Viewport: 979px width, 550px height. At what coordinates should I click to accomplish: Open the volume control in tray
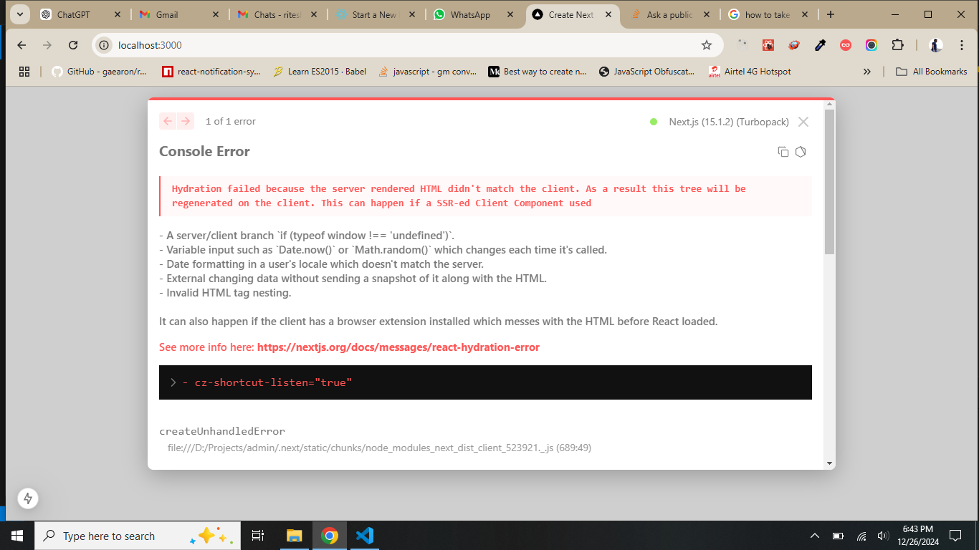[883, 536]
